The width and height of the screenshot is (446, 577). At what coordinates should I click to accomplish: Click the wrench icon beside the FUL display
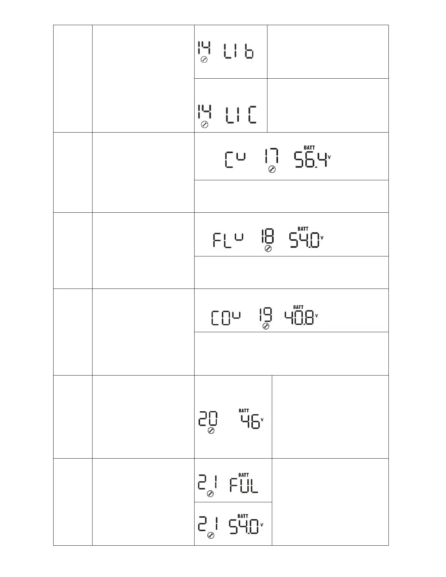(210, 494)
